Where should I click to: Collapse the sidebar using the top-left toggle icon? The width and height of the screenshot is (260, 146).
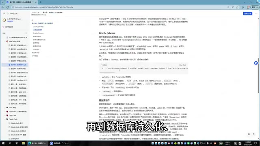coord(4,13)
